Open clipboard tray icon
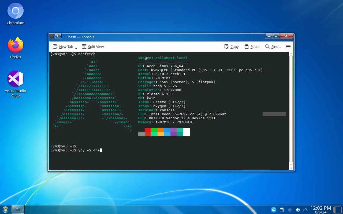 (x=282, y=210)
